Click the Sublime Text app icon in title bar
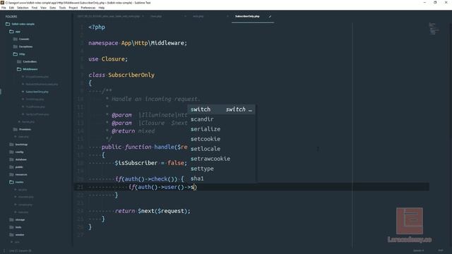The image size is (452, 254). [2, 3]
